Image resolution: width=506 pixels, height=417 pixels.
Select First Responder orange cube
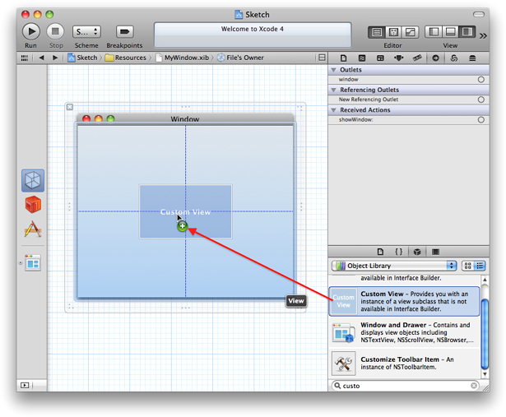coord(33,205)
